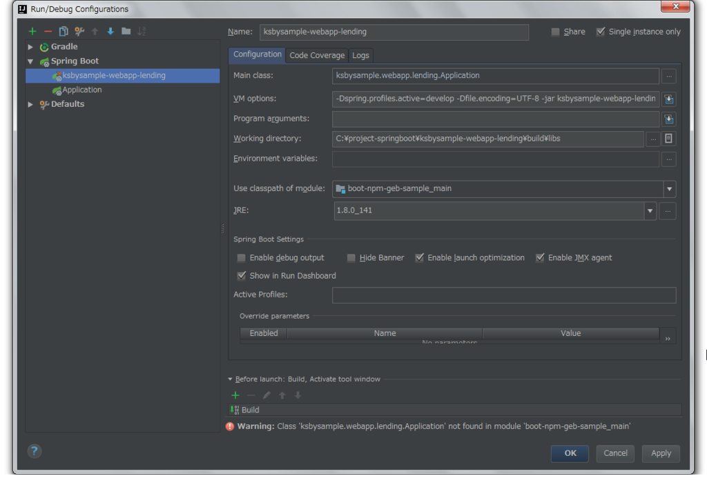Sort configurations alphabetically
The image size is (707, 487).
pos(142,31)
